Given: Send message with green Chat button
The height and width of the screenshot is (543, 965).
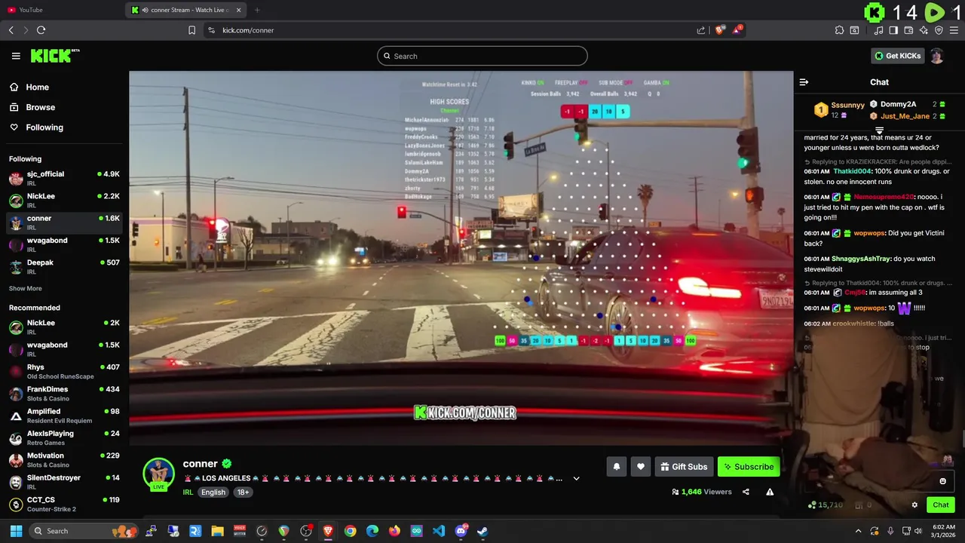Looking at the screenshot, I should tap(941, 505).
